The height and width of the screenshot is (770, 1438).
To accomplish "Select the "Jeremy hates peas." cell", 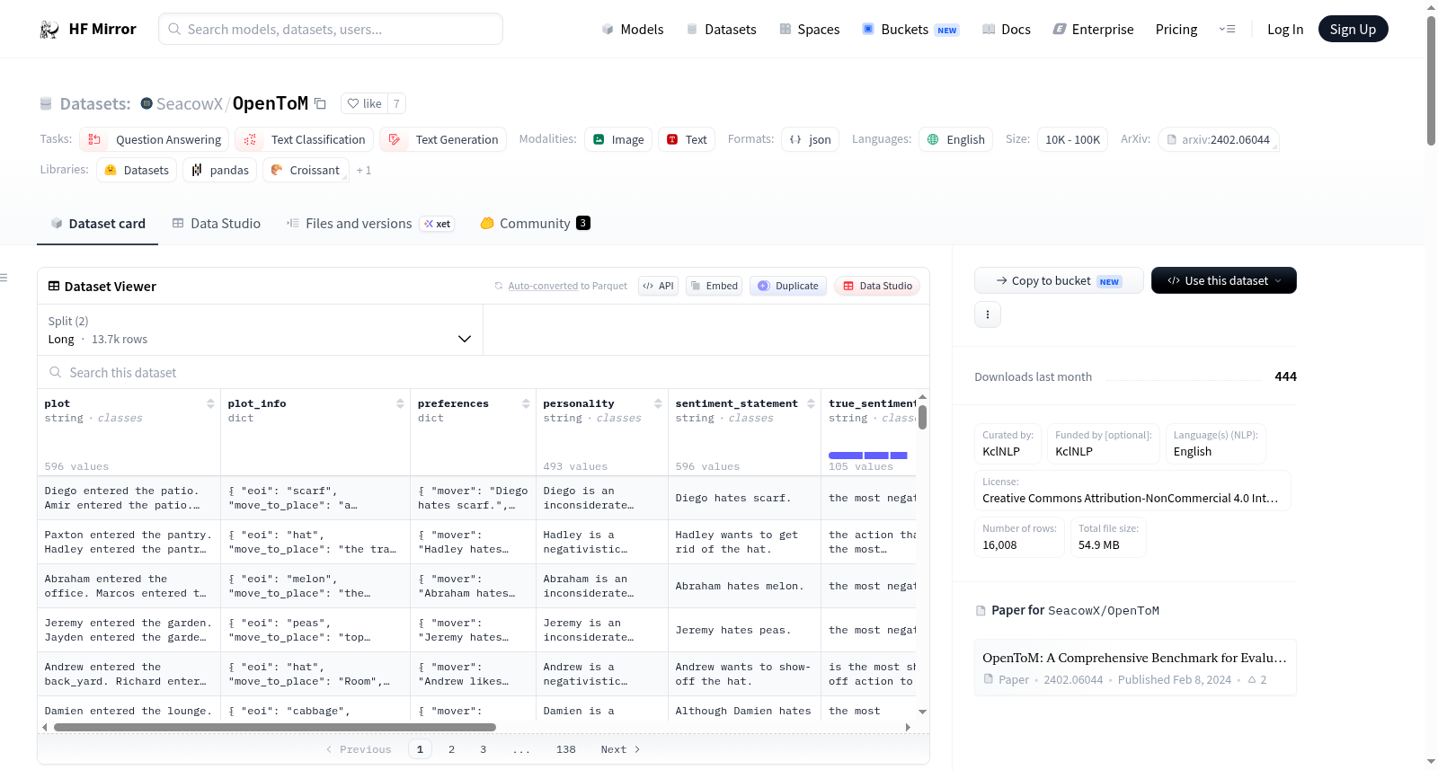I will [744, 630].
